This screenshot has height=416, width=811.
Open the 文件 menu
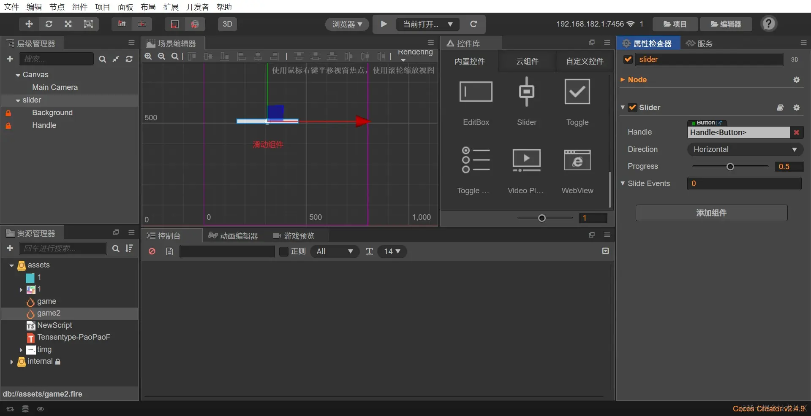tap(11, 7)
